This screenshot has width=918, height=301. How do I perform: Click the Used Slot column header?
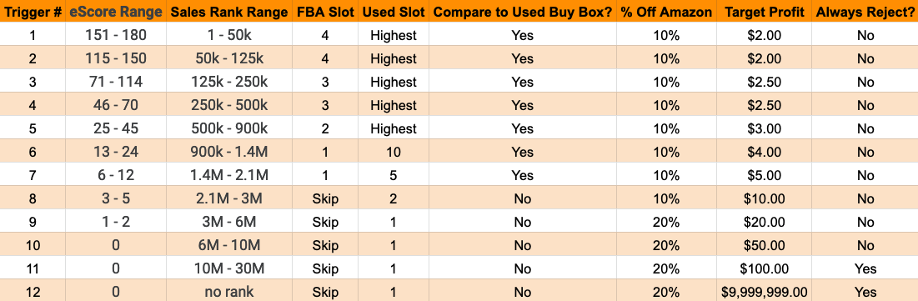[393, 12]
